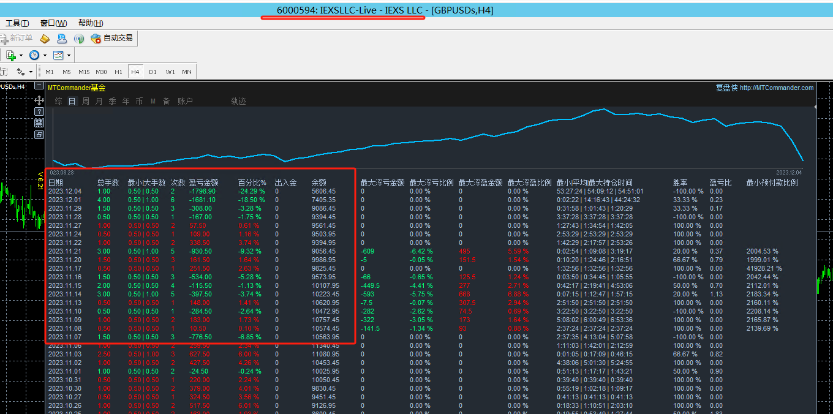Click the MTCommander基金 panel title

coord(77,88)
